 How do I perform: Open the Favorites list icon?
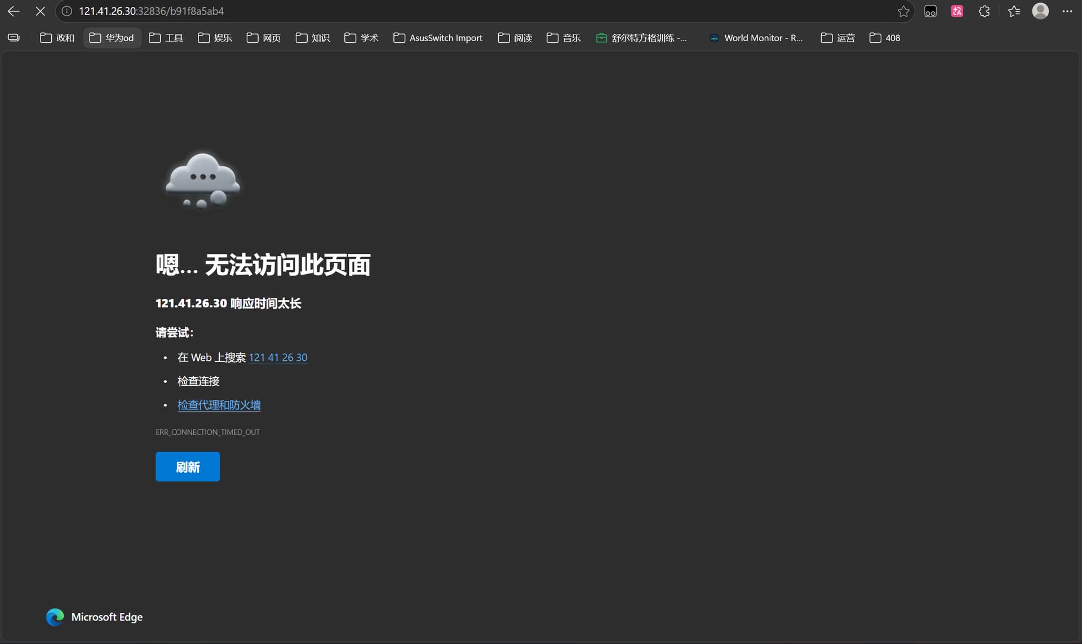(1014, 11)
